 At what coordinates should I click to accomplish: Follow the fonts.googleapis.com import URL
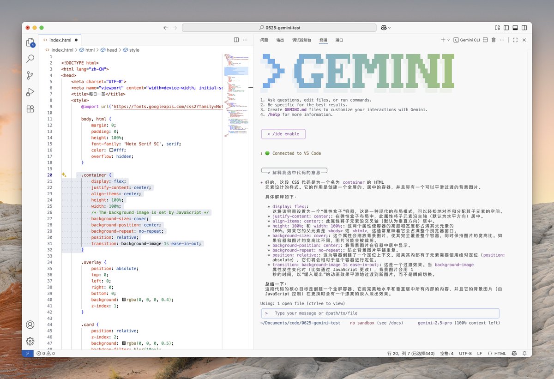168,107
